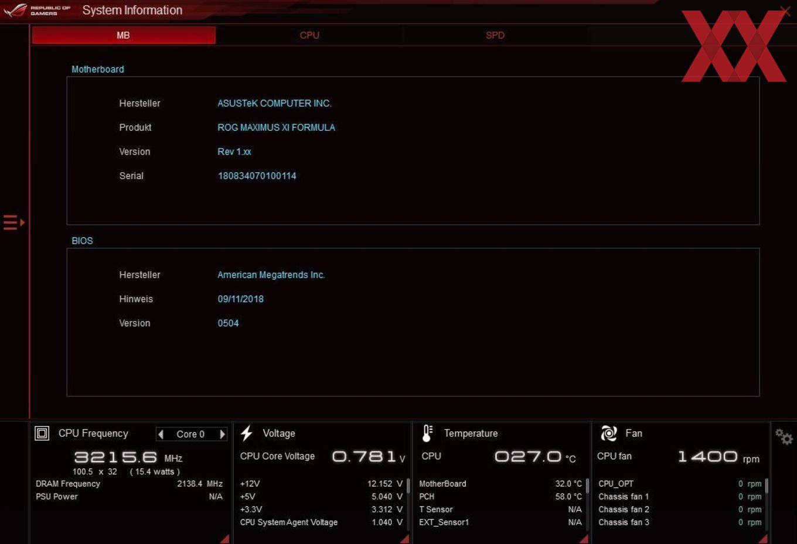Click the Temperature panel scrollbar
Screen dimensions: 797x544
tap(587, 487)
